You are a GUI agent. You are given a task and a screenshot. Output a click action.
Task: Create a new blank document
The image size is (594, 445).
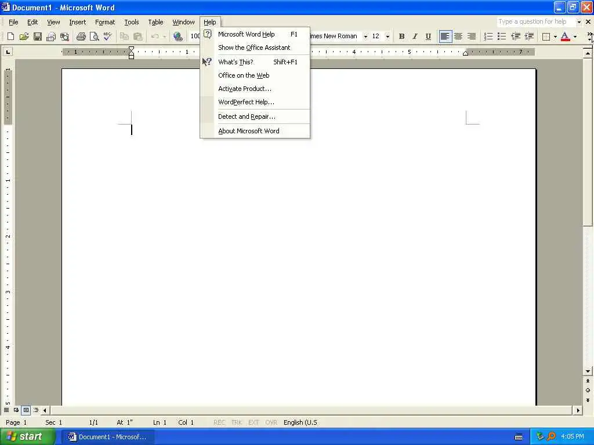[10, 37]
